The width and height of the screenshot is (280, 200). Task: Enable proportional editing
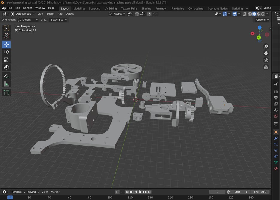point(149,14)
